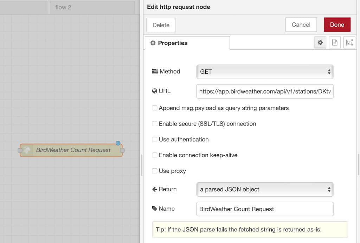The width and height of the screenshot is (360, 243).
Task: Open node description document icon tab
Action: [x=335, y=42]
